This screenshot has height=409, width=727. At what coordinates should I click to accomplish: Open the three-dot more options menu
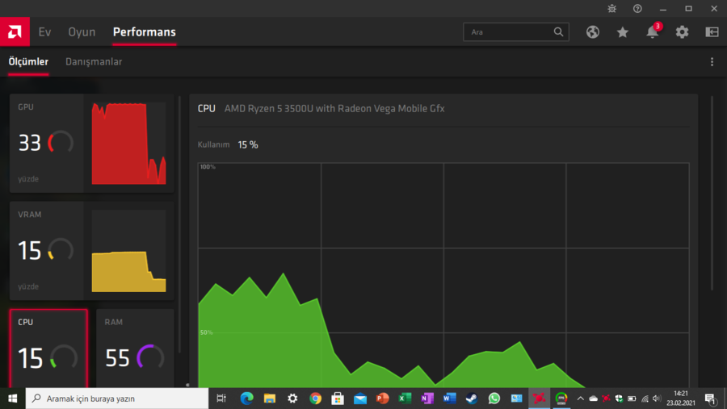click(712, 61)
